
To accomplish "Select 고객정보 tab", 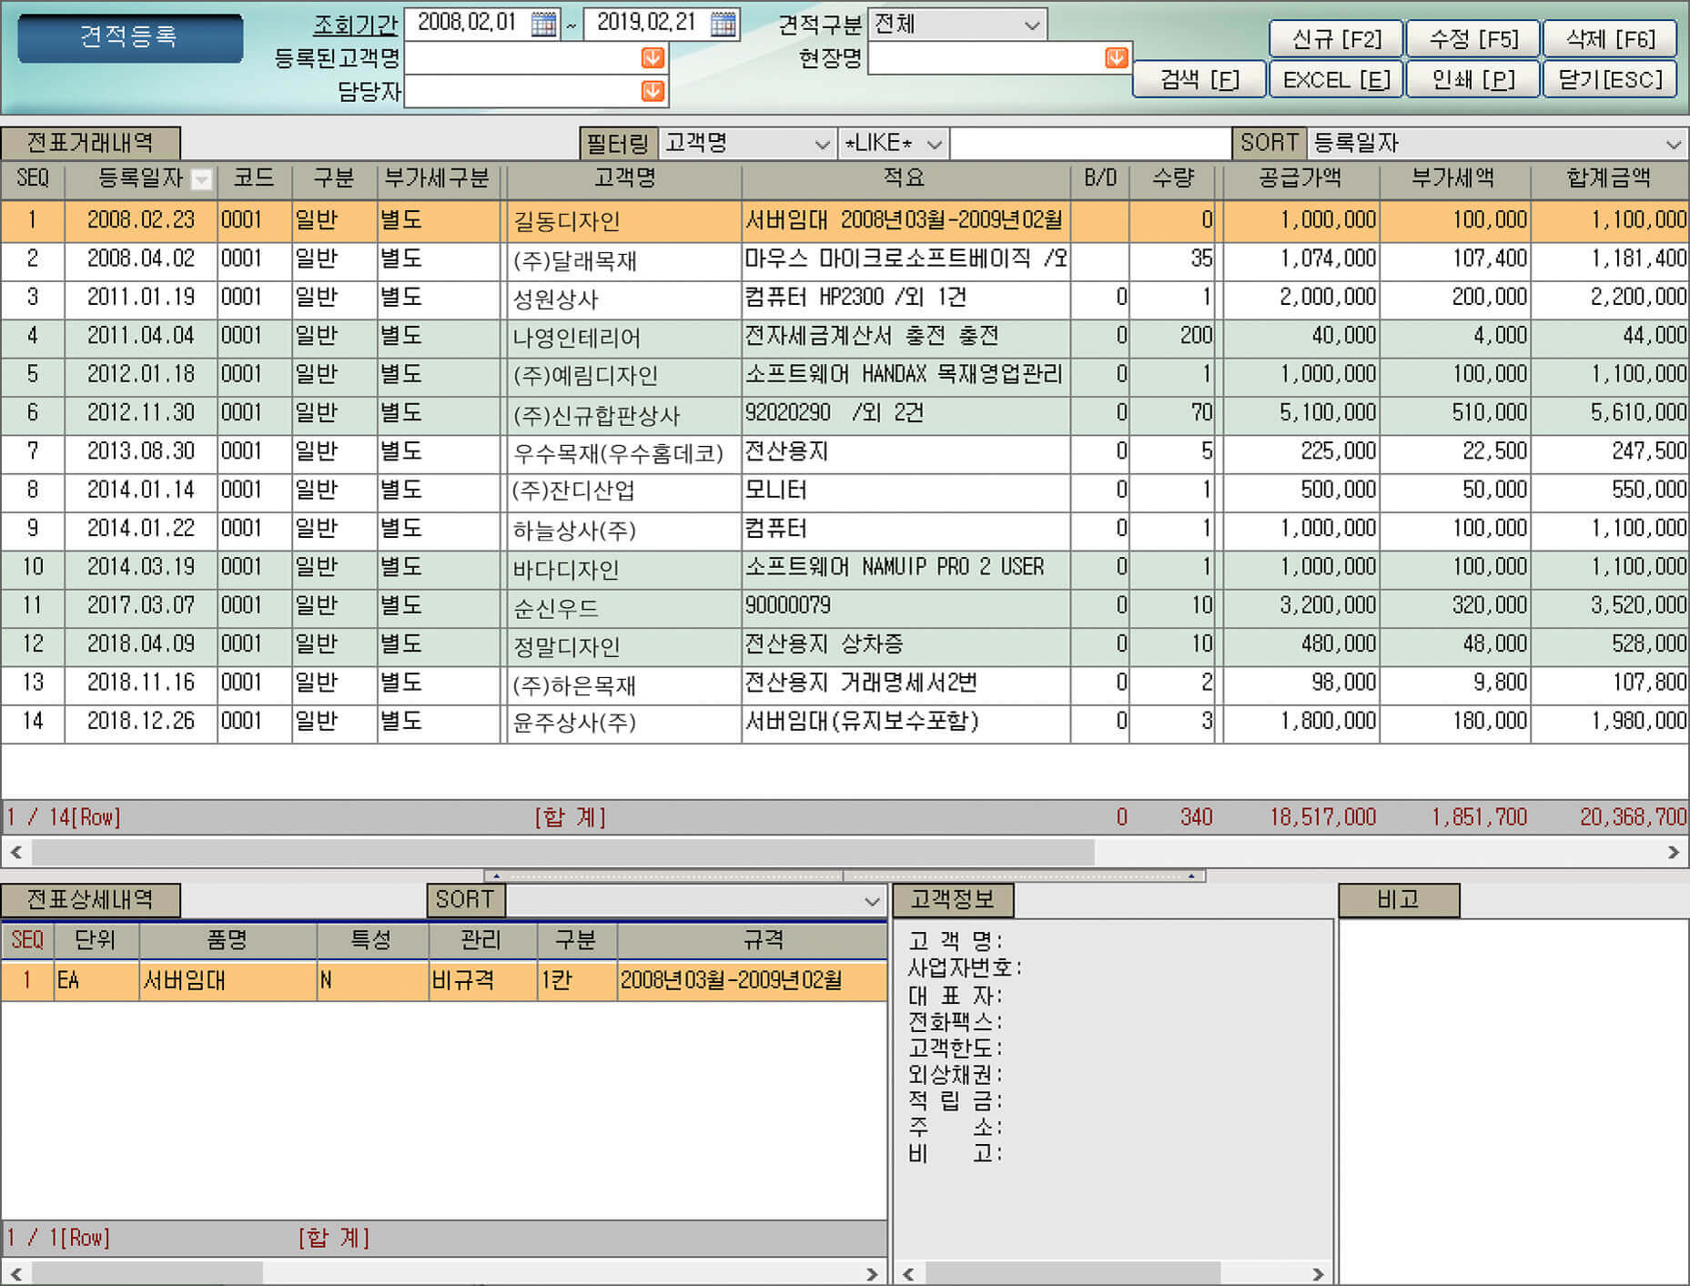I will click(952, 900).
